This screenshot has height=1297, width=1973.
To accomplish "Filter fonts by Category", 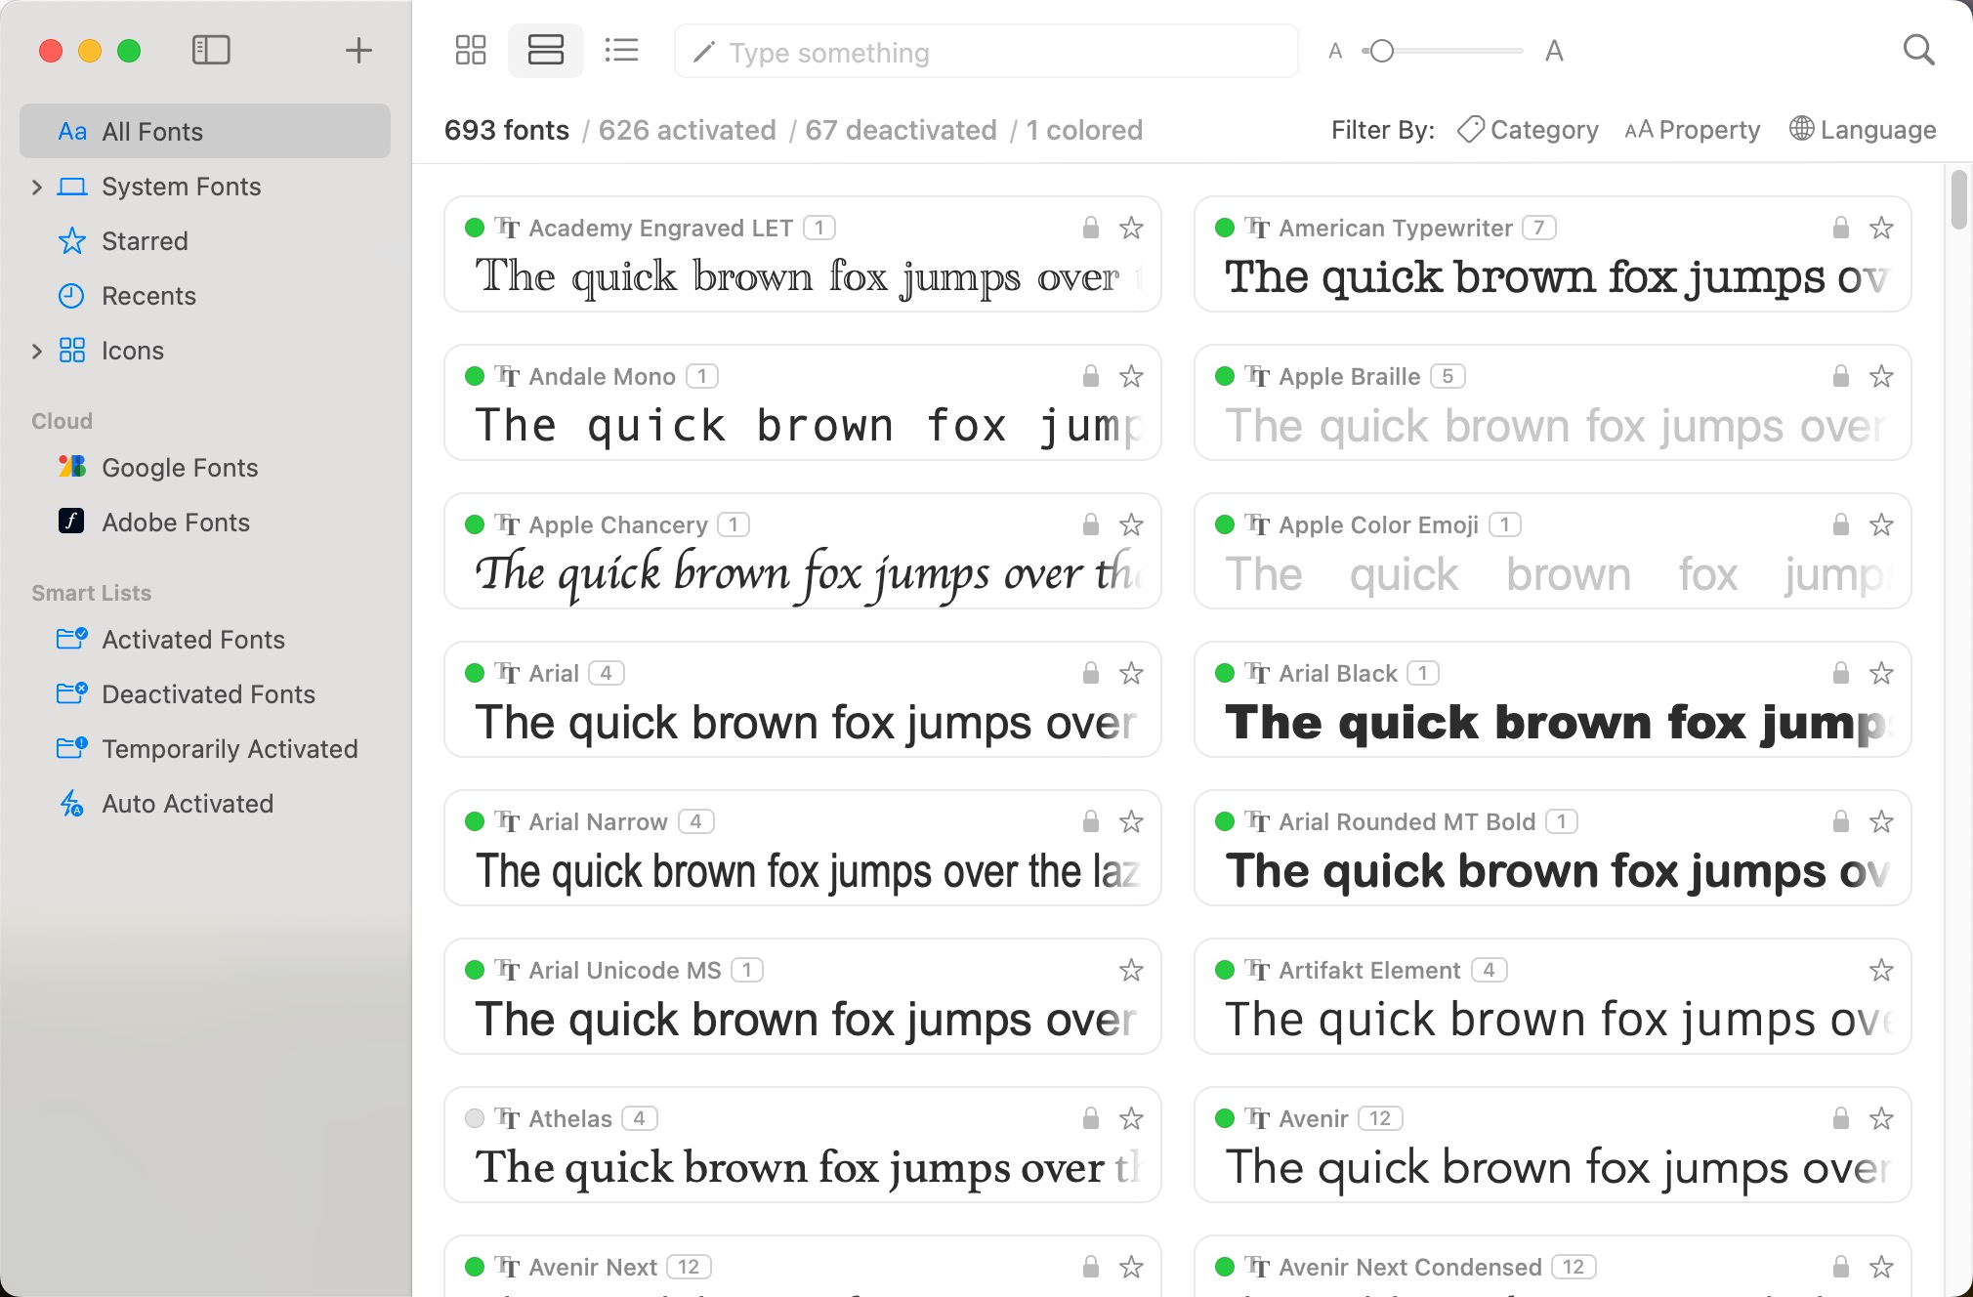I will tap(1528, 129).
